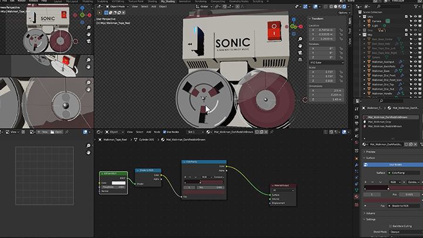Open Blend Mode Opaque dropdown
Screen dimensions: 423x238
point(405,232)
